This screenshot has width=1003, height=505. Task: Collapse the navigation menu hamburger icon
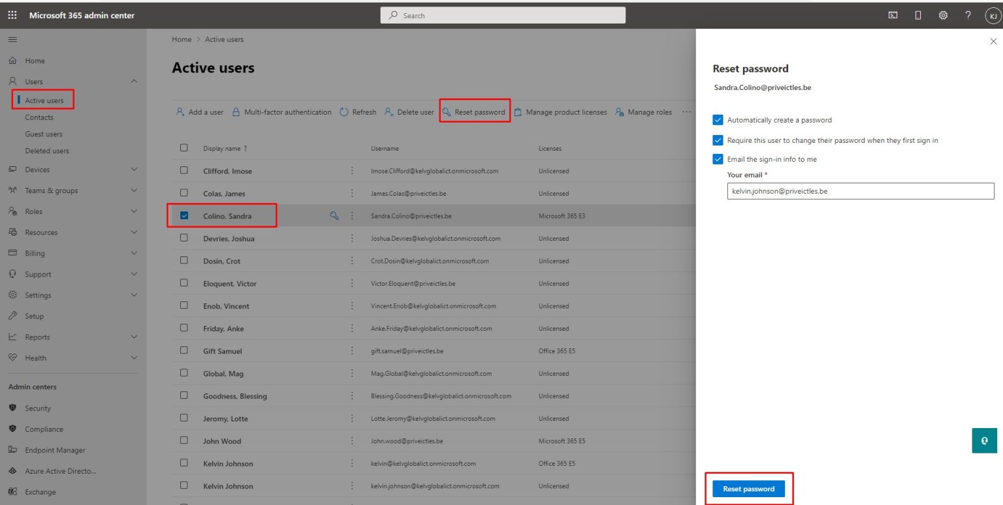click(12, 40)
